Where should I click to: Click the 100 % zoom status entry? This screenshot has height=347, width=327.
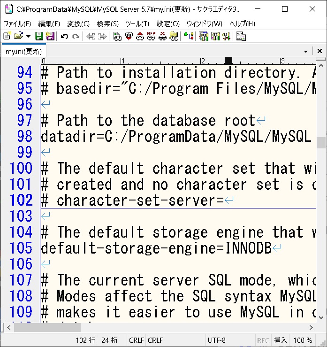303,340
